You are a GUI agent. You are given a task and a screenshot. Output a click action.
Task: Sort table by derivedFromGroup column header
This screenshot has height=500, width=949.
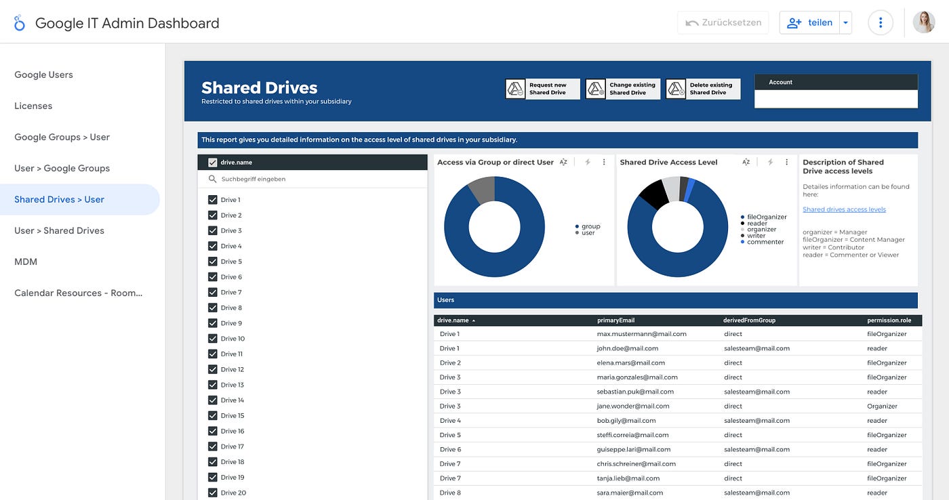[749, 320]
